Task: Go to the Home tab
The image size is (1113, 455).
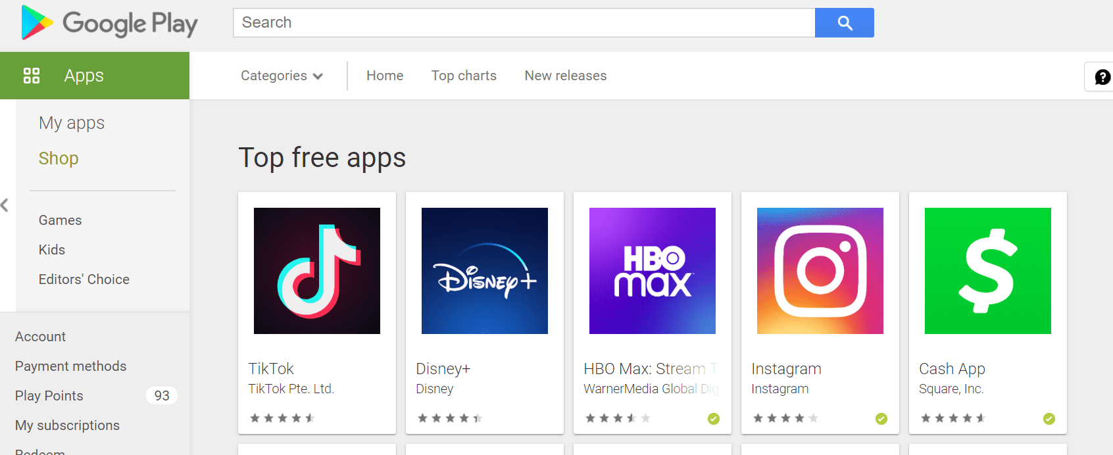Action: 385,76
